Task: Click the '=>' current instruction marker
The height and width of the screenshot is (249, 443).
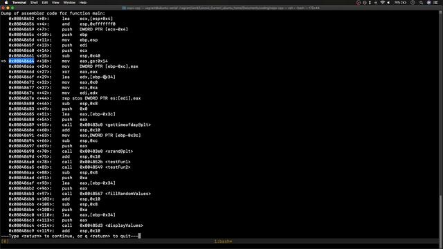Action: tap(3, 61)
